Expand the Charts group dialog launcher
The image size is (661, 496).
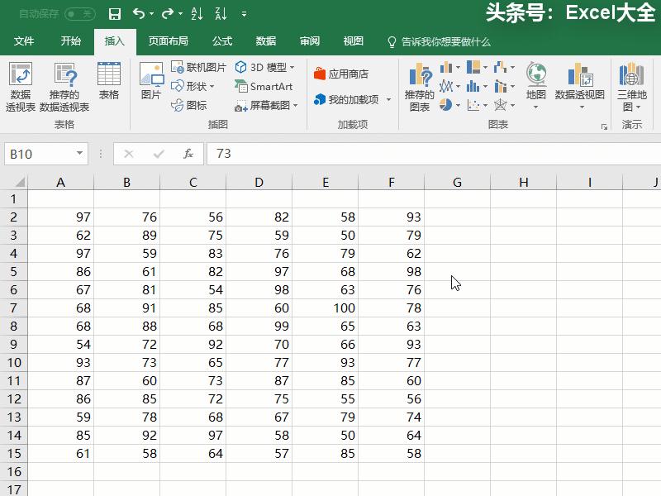tap(605, 126)
